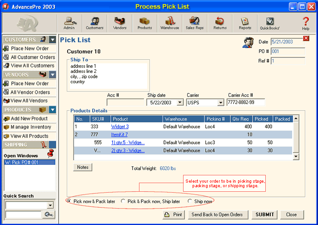Open the Warehouse toolbar icon
318x225 pixels.
170,23
